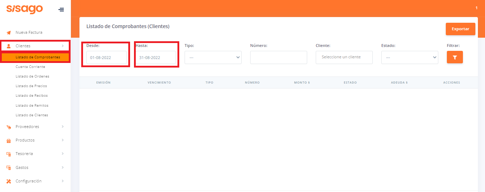Open the Cliente selection field
Screen dimensions: 485x192
click(344, 58)
